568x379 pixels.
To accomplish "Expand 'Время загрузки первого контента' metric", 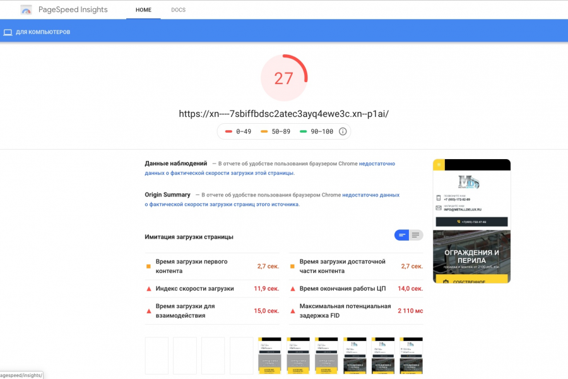I will point(212,266).
